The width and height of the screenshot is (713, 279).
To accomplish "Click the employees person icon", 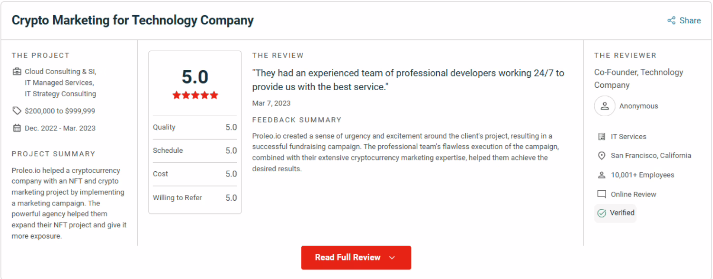I will [x=601, y=175].
